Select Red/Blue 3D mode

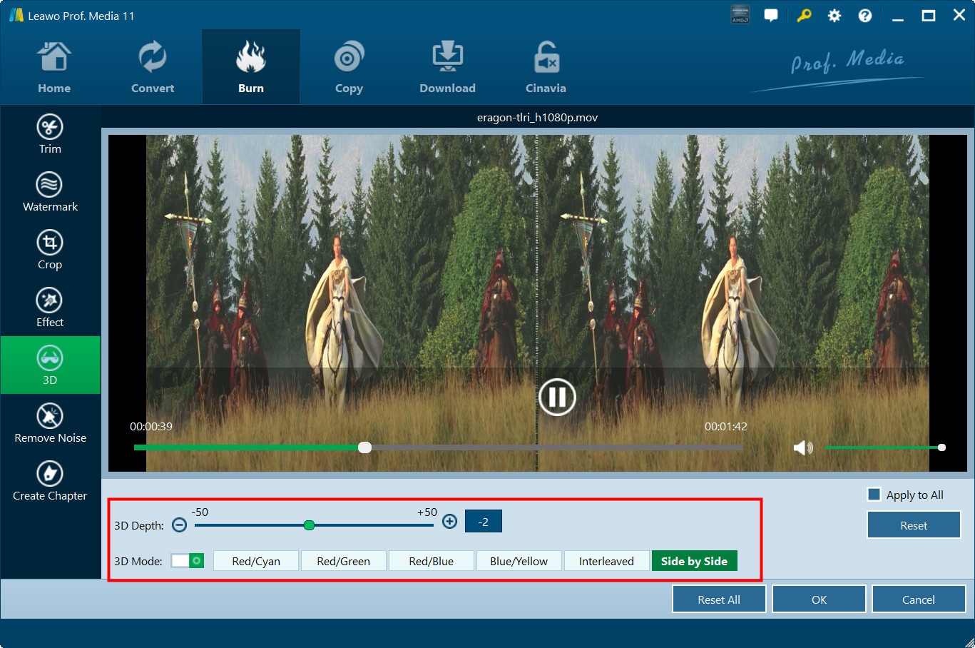(x=432, y=561)
